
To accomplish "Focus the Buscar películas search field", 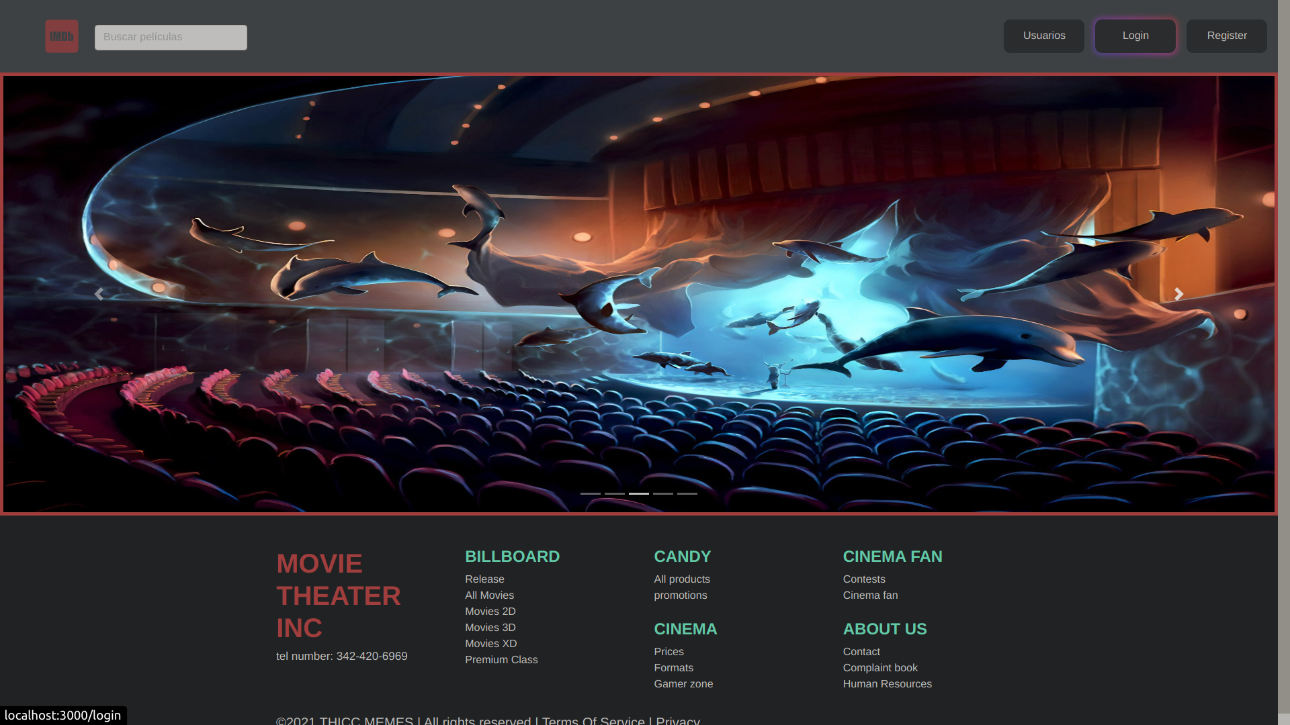I will (x=171, y=38).
